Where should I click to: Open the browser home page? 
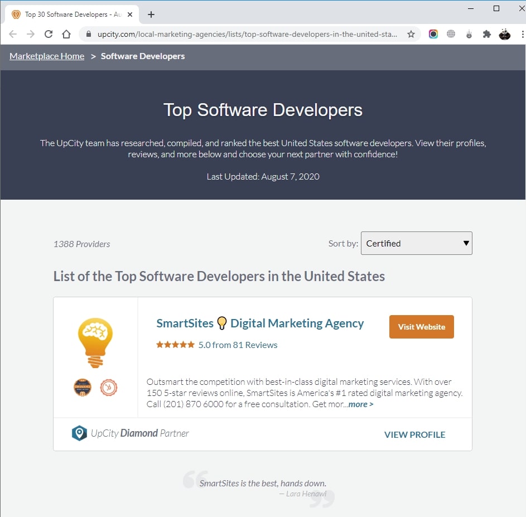pos(66,34)
